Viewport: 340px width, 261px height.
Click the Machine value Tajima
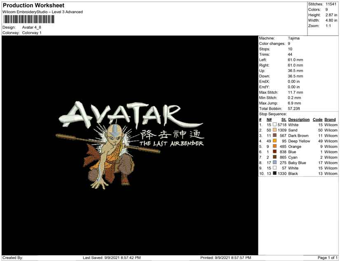294,38
